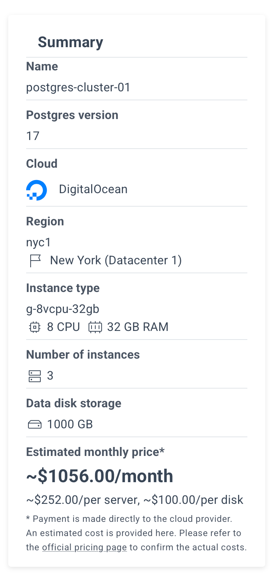Image resolution: width=275 pixels, height=578 pixels.
Task: Click the CPU chip icon
Action: click(x=34, y=328)
